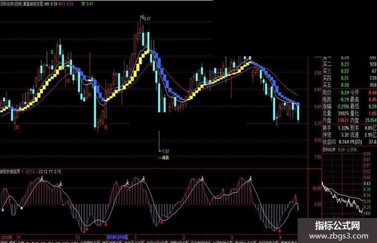Click the 7.80 price axis label
The height and width of the screenshot is (243, 377).
318,157
